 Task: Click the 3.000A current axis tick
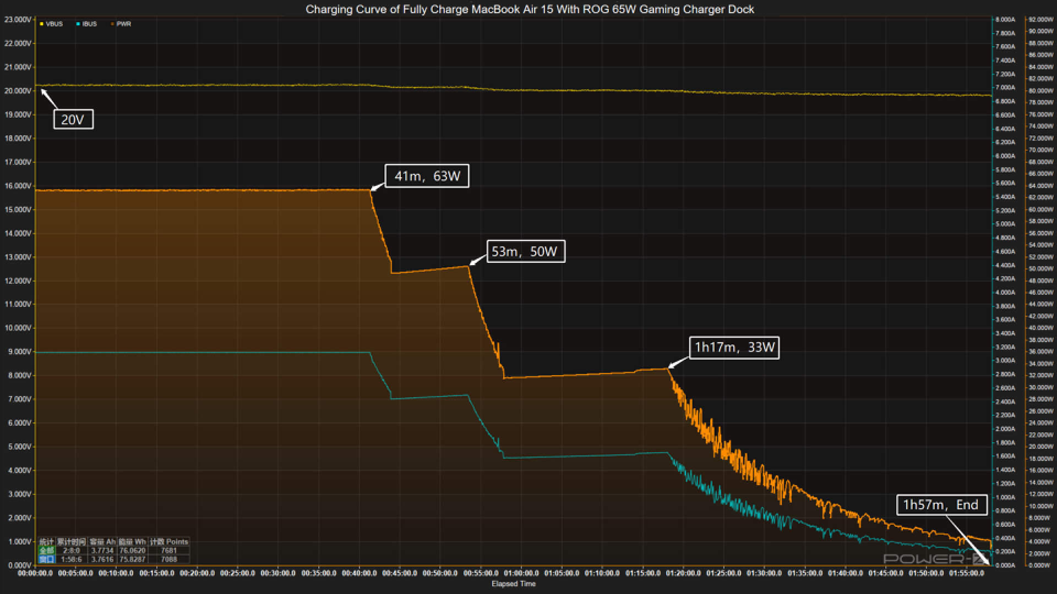[1005, 361]
